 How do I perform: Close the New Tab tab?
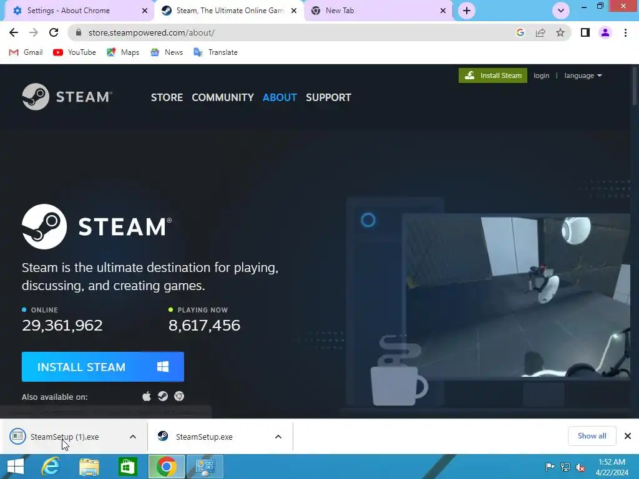point(443,11)
